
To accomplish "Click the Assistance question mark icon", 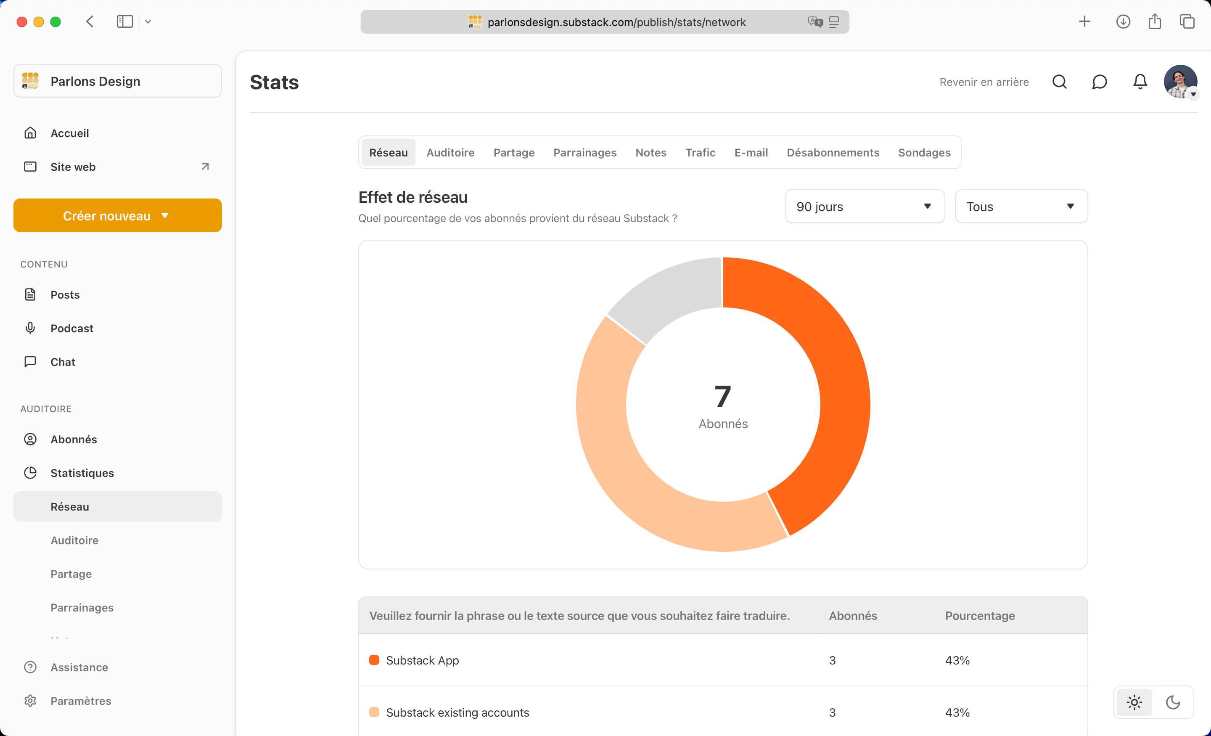I will 30,667.
